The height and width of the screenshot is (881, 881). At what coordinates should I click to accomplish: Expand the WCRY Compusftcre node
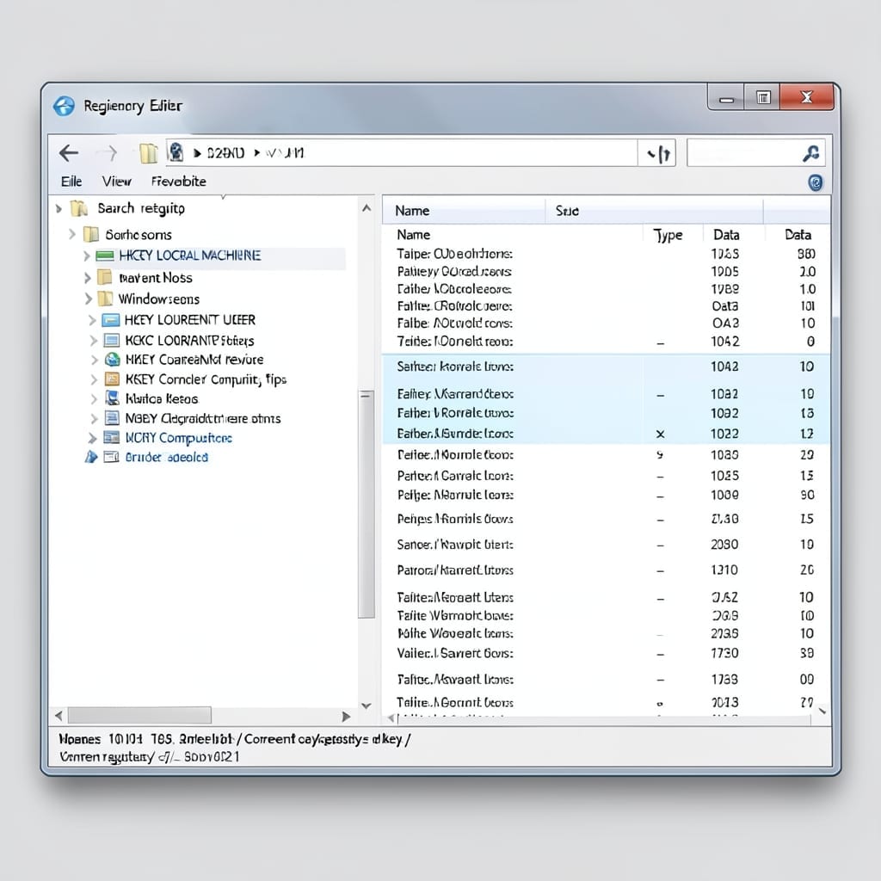point(92,438)
